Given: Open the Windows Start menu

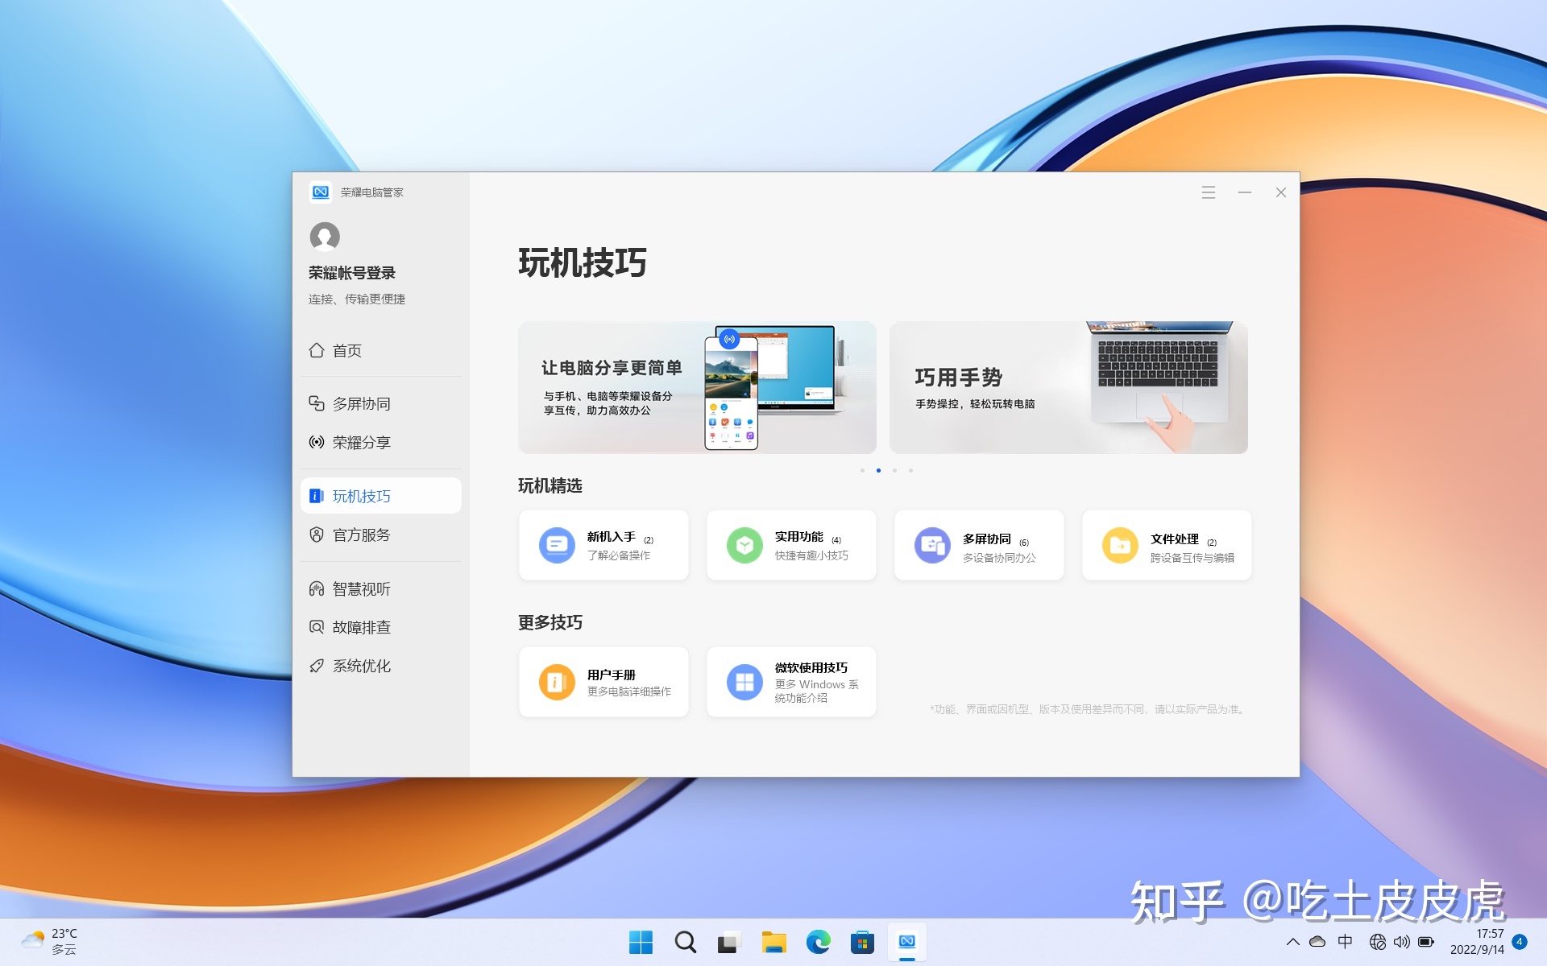Looking at the screenshot, I should (x=641, y=942).
